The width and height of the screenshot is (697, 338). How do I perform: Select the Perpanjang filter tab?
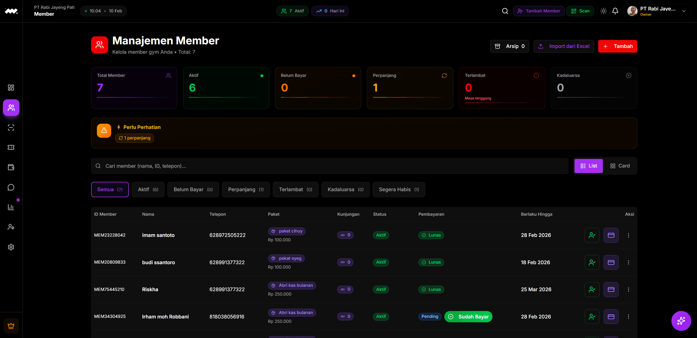246,190
